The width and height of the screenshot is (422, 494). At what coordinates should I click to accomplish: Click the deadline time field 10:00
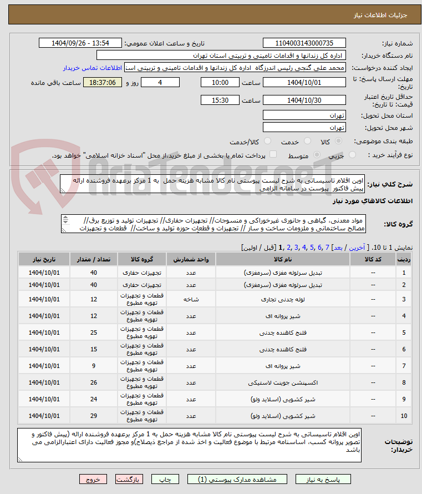coord(220,83)
